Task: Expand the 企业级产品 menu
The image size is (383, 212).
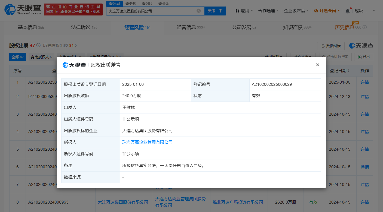Action: point(296,11)
